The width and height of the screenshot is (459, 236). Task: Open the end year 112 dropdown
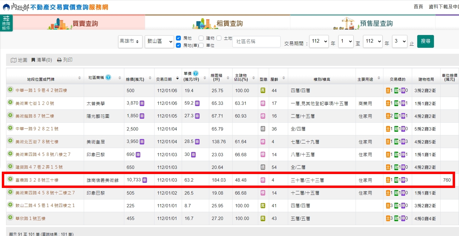tap(373, 41)
